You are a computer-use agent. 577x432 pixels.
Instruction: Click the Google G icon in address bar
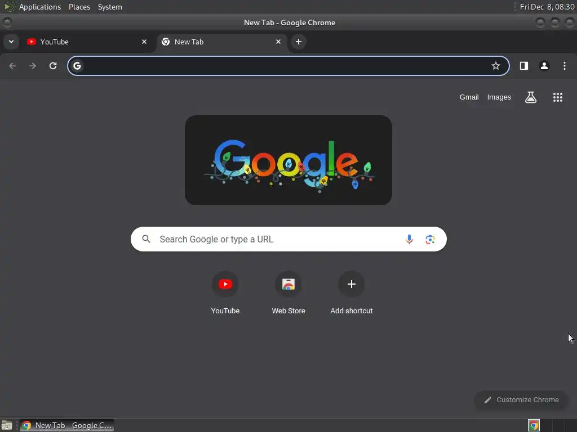[77, 66]
